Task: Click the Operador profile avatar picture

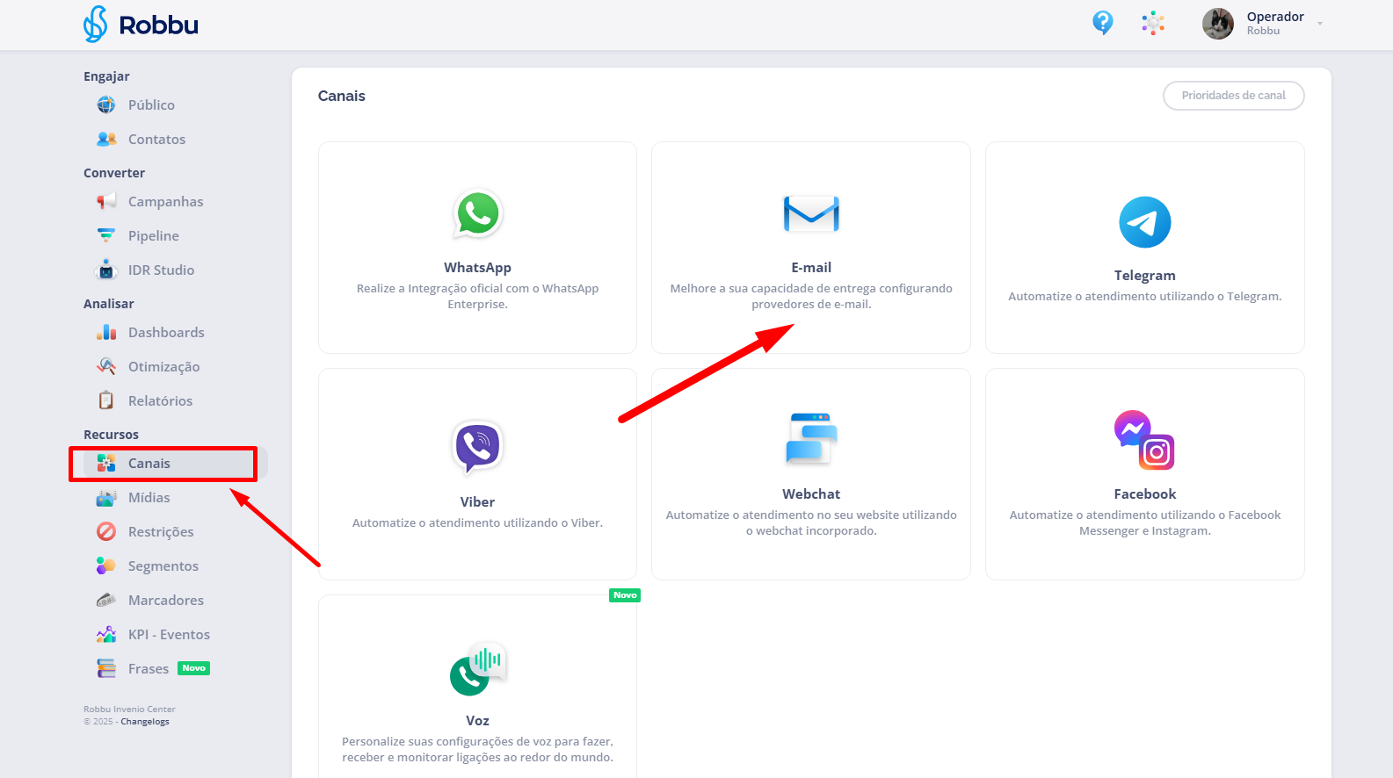Action: (1217, 24)
